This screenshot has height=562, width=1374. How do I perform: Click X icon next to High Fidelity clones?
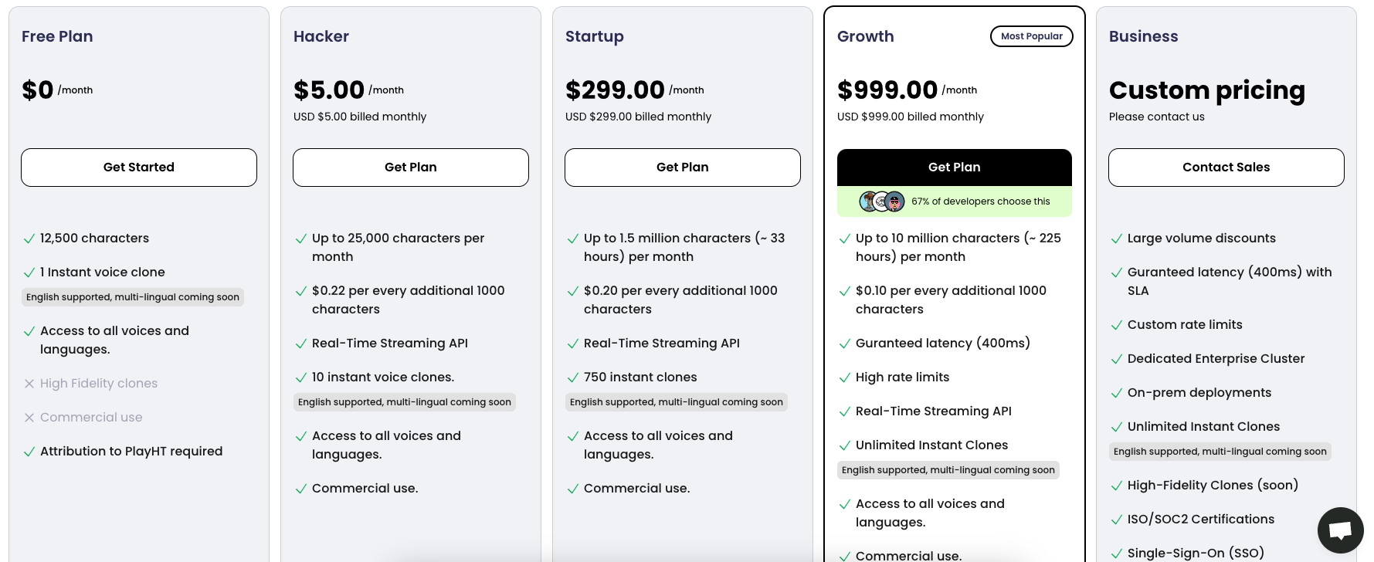click(x=29, y=384)
